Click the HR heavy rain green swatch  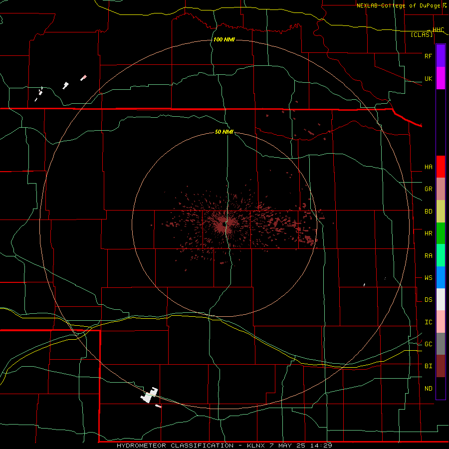pos(441,233)
